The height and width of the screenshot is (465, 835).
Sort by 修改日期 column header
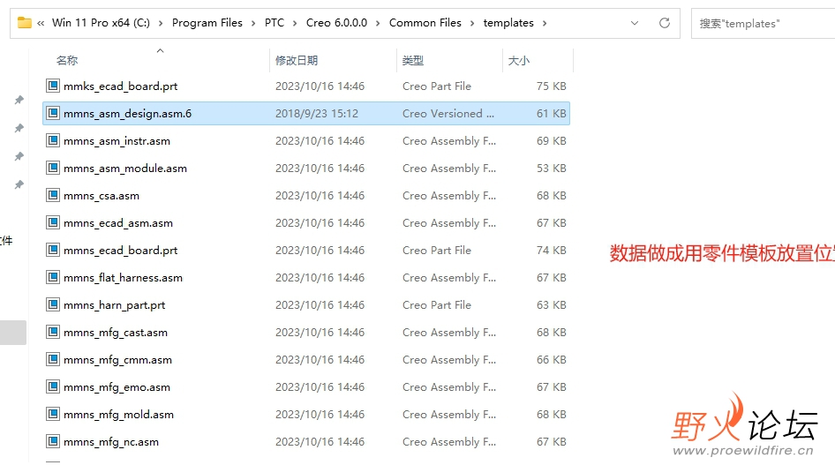(x=297, y=60)
